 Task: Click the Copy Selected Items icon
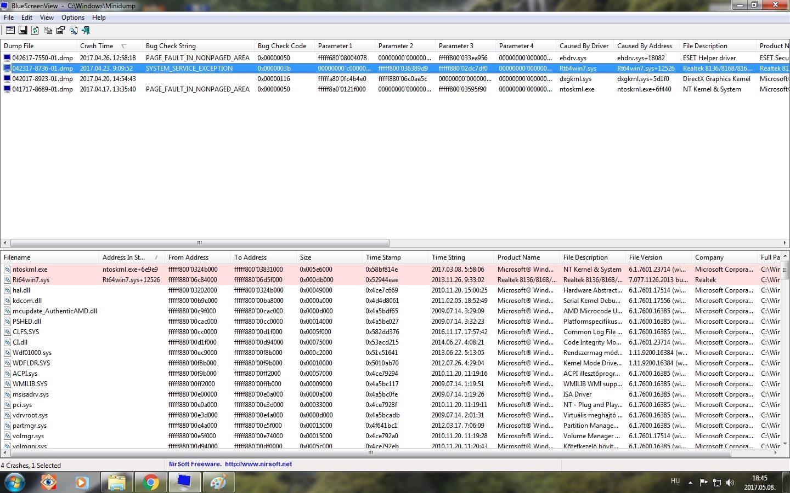(x=48, y=31)
